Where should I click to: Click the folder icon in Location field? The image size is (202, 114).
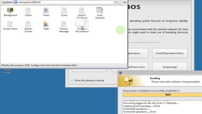(16, 2)
